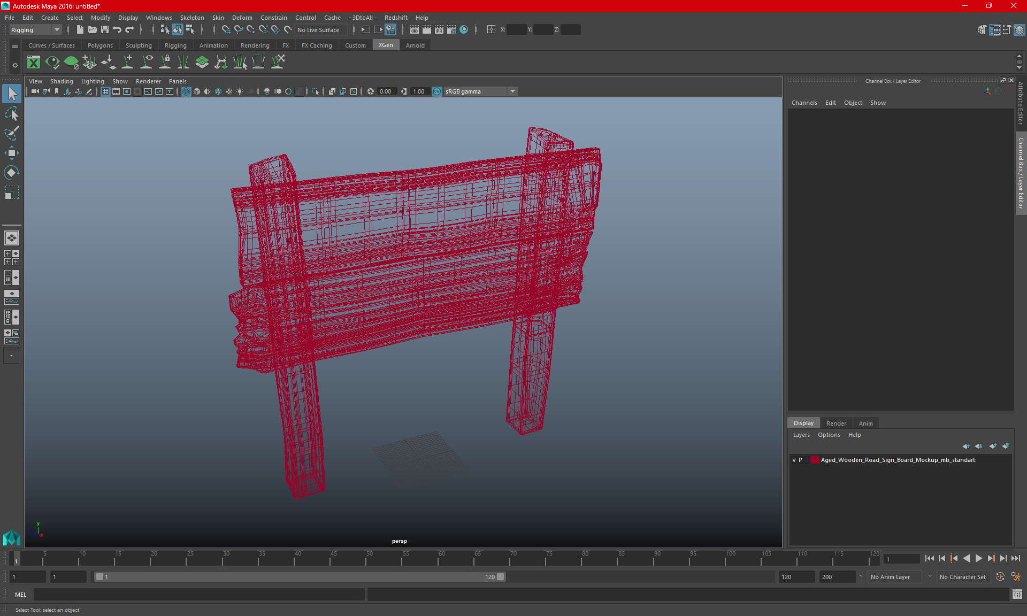The height and width of the screenshot is (616, 1027).
Task: Open the Deform menu
Action: pos(242,18)
